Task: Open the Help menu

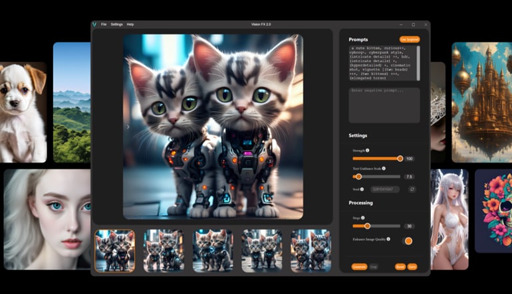Action: (x=130, y=25)
